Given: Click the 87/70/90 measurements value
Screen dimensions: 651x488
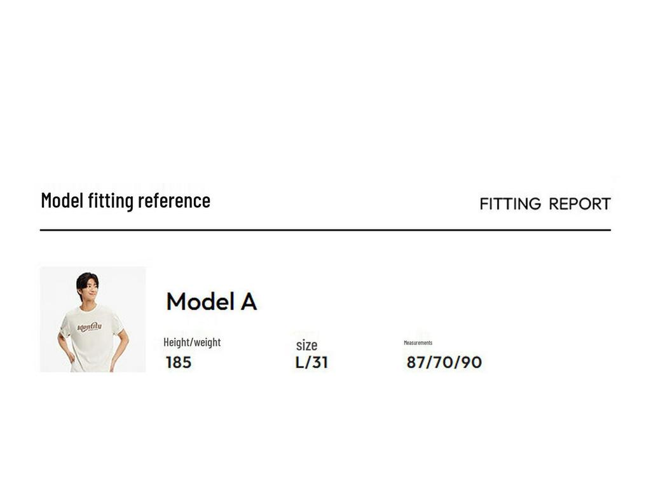Looking at the screenshot, I should pyautogui.click(x=444, y=363).
